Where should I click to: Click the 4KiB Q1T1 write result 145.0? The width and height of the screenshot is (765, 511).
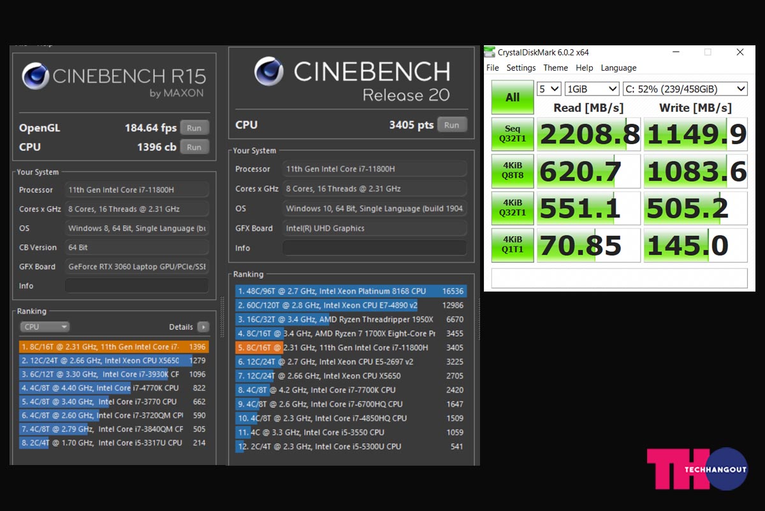tap(696, 246)
